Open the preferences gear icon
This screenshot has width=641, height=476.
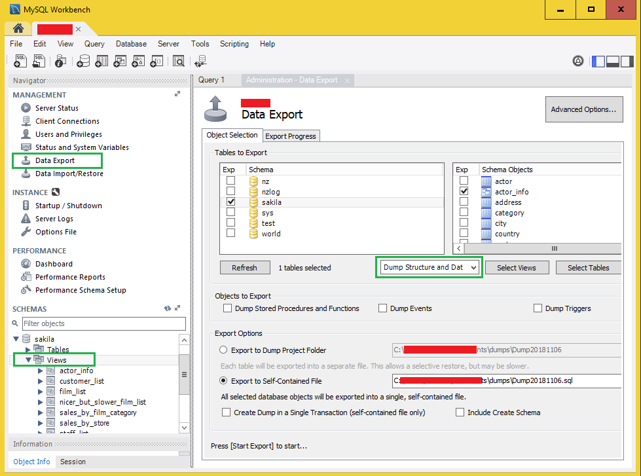point(577,62)
